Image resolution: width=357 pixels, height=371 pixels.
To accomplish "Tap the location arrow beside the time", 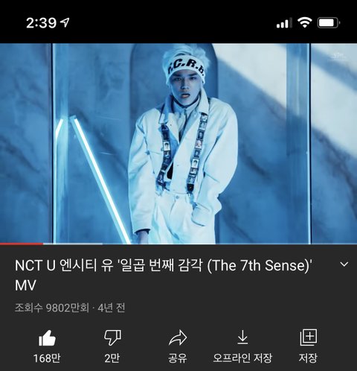I will point(65,22).
